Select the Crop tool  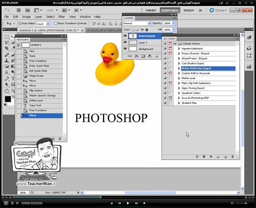pyautogui.click(x=7, y=48)
